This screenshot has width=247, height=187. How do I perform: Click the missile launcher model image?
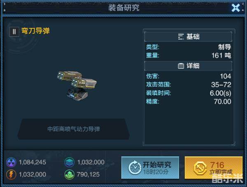click(77, 85)
